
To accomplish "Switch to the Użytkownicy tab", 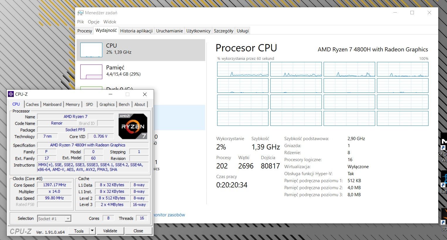I will (198, 31).
